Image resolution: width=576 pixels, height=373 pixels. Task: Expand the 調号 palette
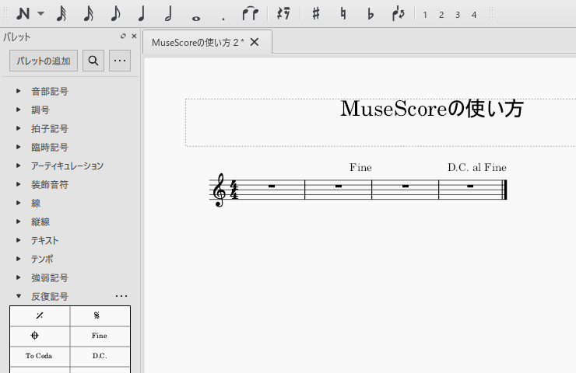click(x=19, y=110)
